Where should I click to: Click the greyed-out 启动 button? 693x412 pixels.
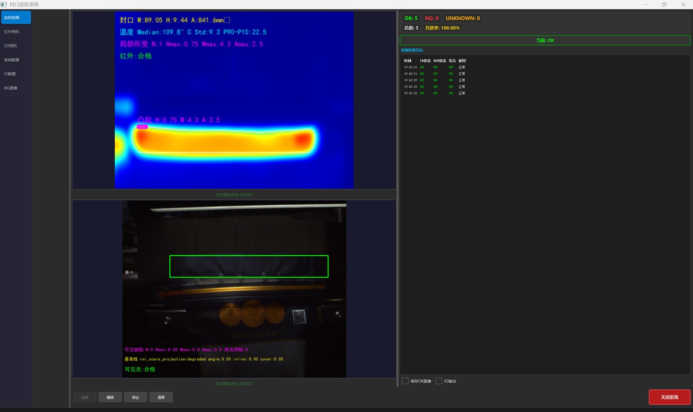[85, 397]
